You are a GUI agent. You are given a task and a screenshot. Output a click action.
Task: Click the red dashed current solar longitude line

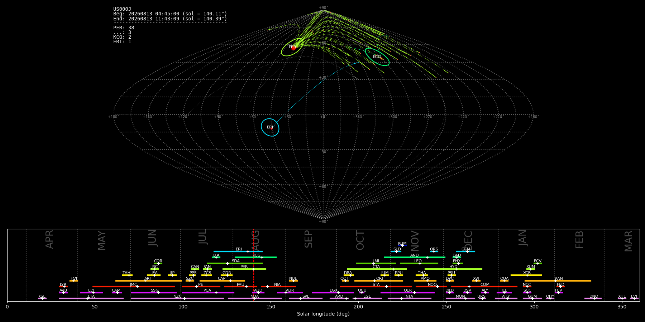point(254,265)
